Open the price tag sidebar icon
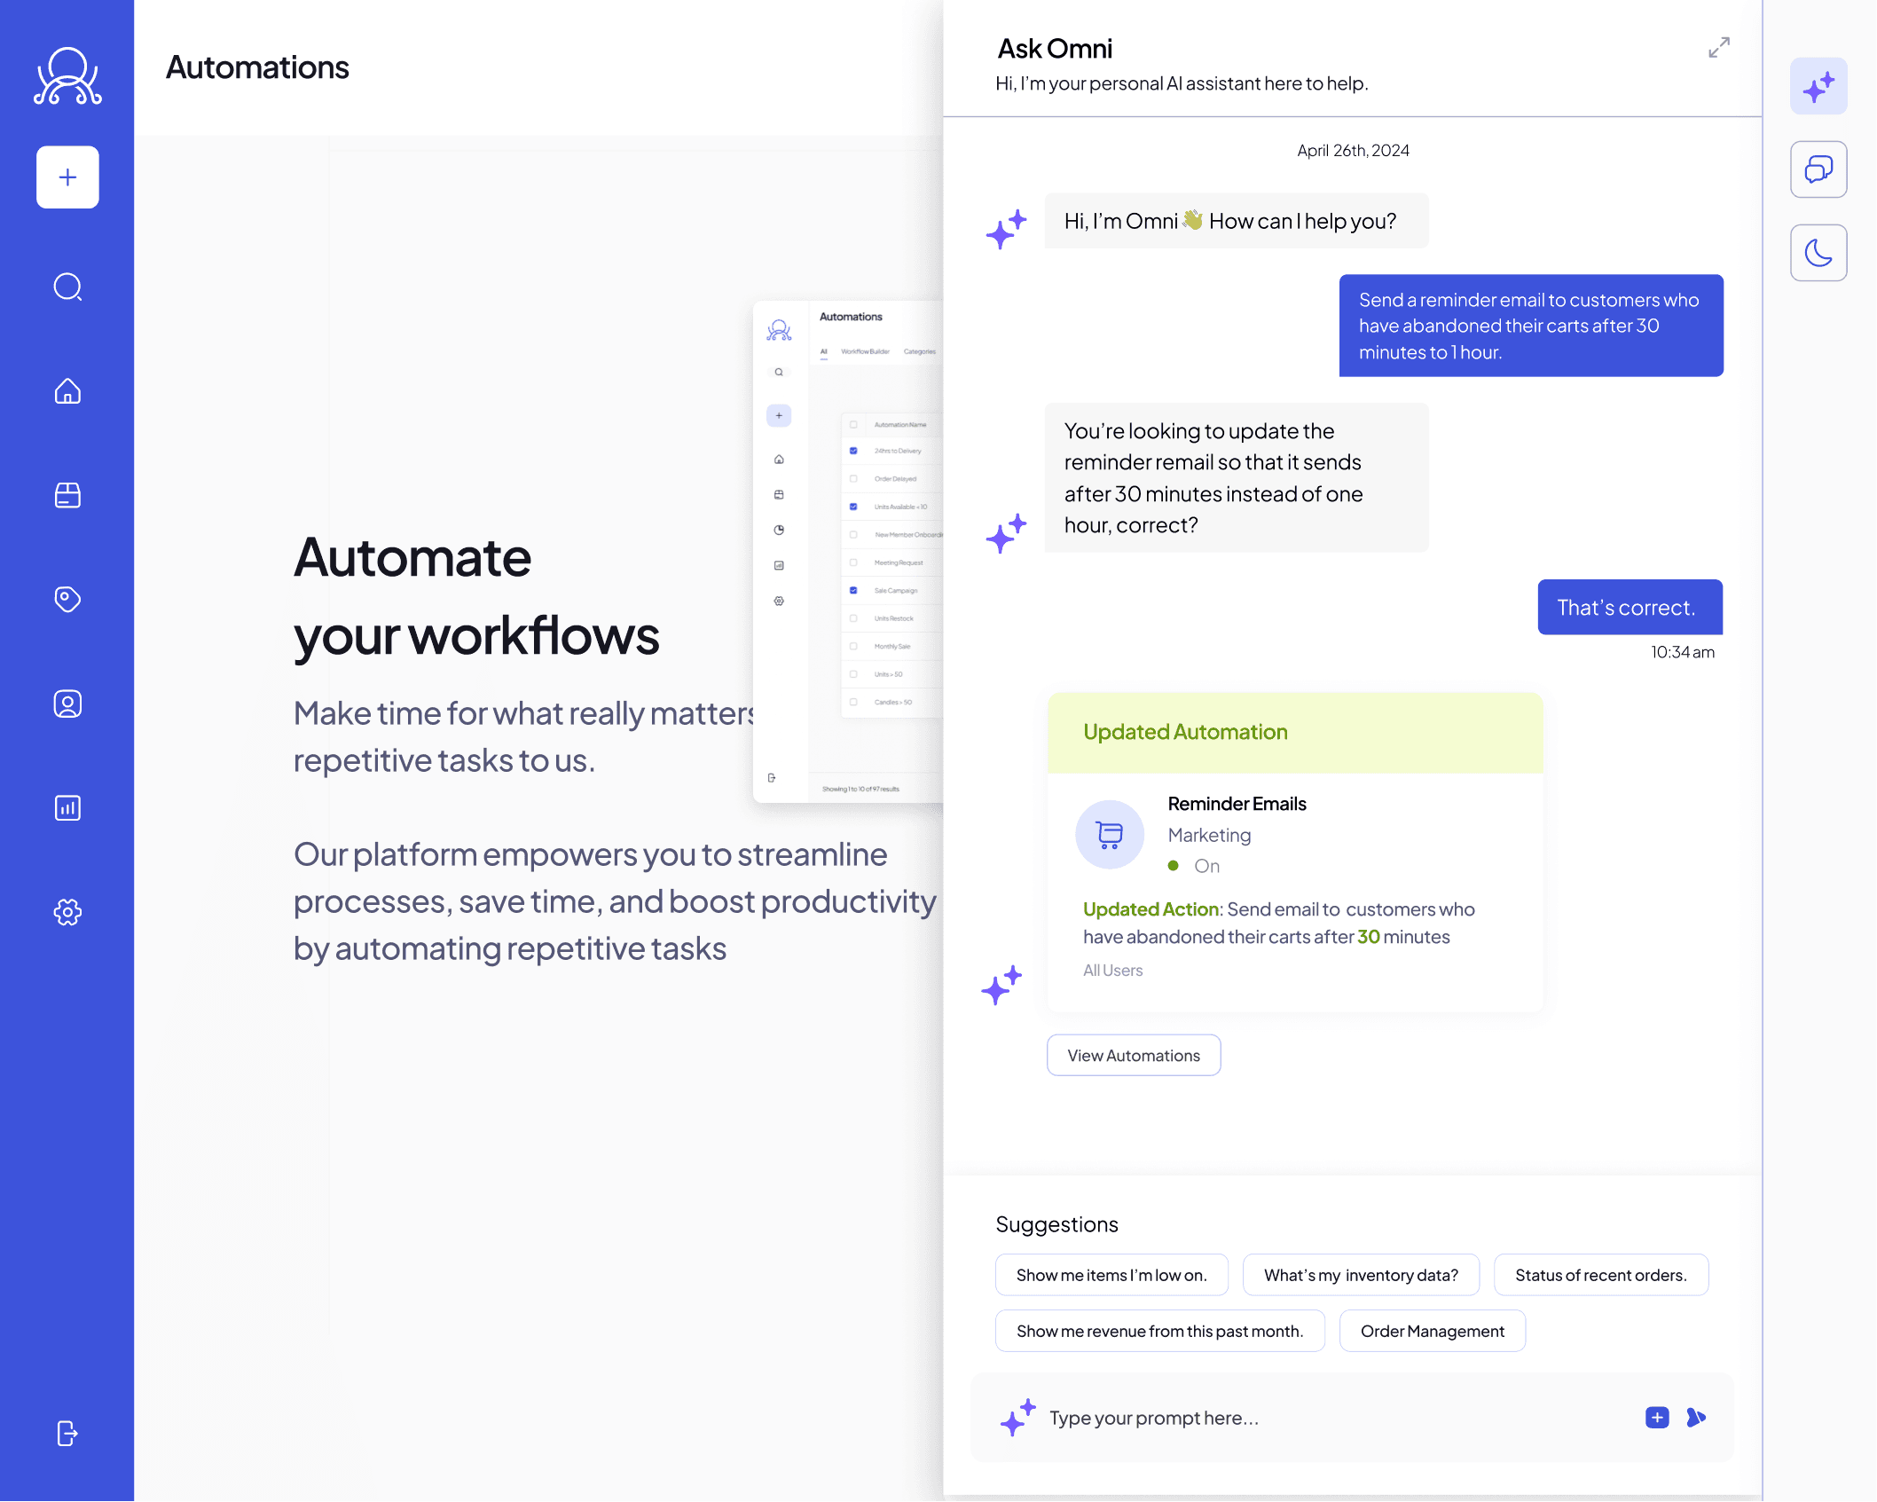1877x1502 pixels. point(67,599)
